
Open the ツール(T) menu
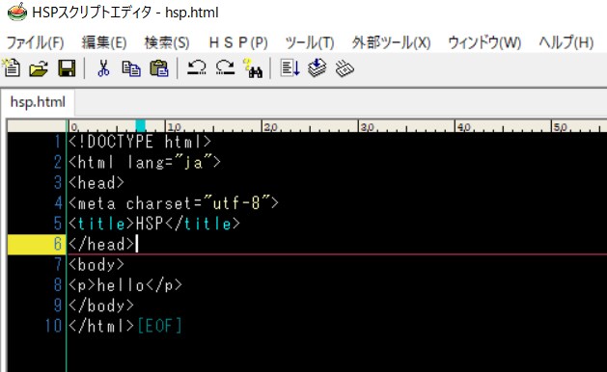pos(310,42)
